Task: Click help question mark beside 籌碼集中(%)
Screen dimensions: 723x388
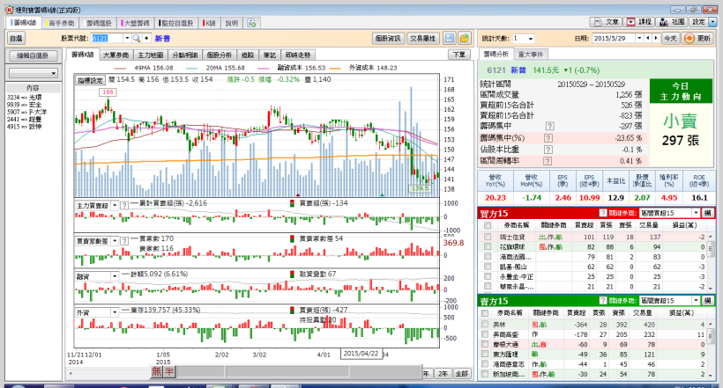Action: [549, 137]
